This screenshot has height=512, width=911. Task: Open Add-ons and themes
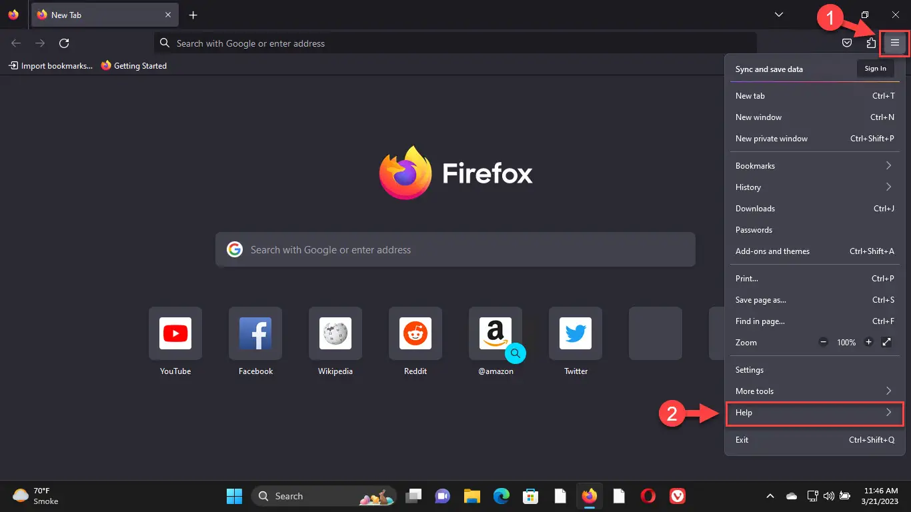tap(815, 251)
